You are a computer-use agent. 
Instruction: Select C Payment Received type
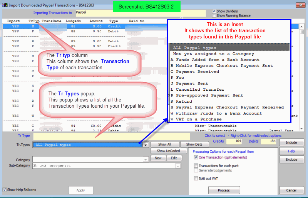[229, 72]
